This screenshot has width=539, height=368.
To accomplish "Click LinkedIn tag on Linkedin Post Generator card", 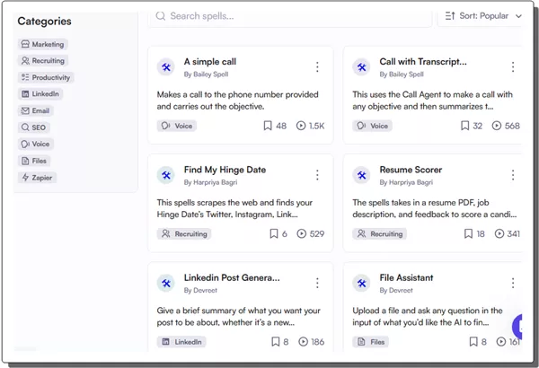I will (x=181, y=342).
